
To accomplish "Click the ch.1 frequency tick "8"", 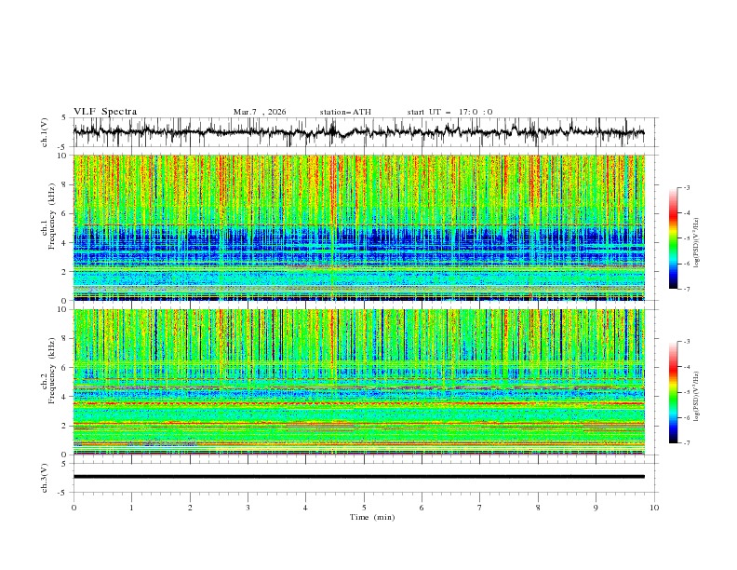I will [x=66, y=184].
